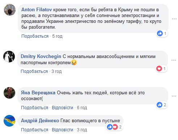Click the like reaction icon on Андрій Дейнеко's comment
This screenshot has height=140, width=178.
(x=110, y=127)
